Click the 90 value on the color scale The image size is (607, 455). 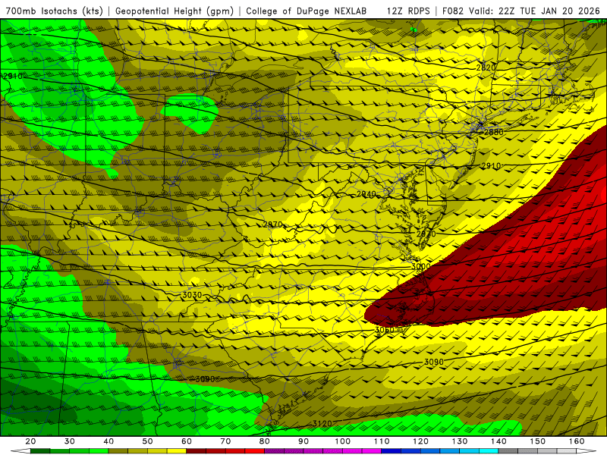pos(303,441)
